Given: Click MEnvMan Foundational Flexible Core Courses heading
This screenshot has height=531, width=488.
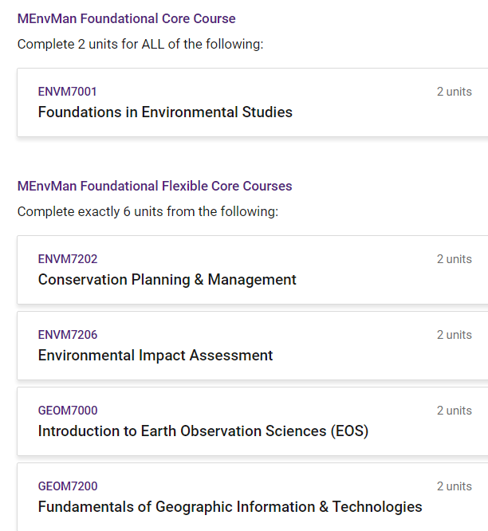Looking at the screenshot, I should point(155,186).
